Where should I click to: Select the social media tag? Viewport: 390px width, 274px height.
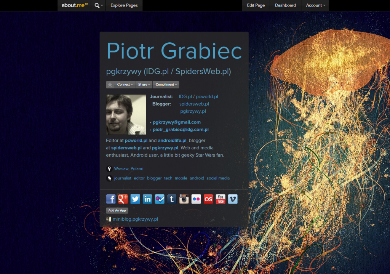[218, 178]
